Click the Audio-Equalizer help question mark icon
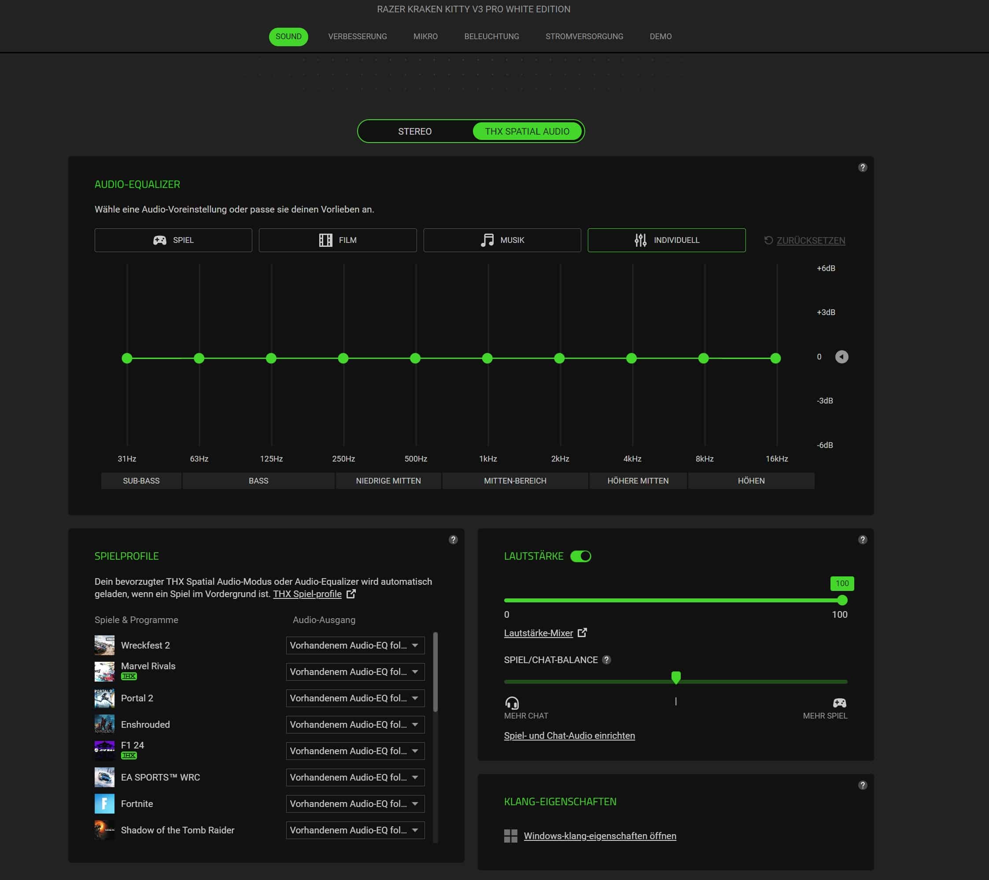Screen dimensions: 989x880 [862, 167]
